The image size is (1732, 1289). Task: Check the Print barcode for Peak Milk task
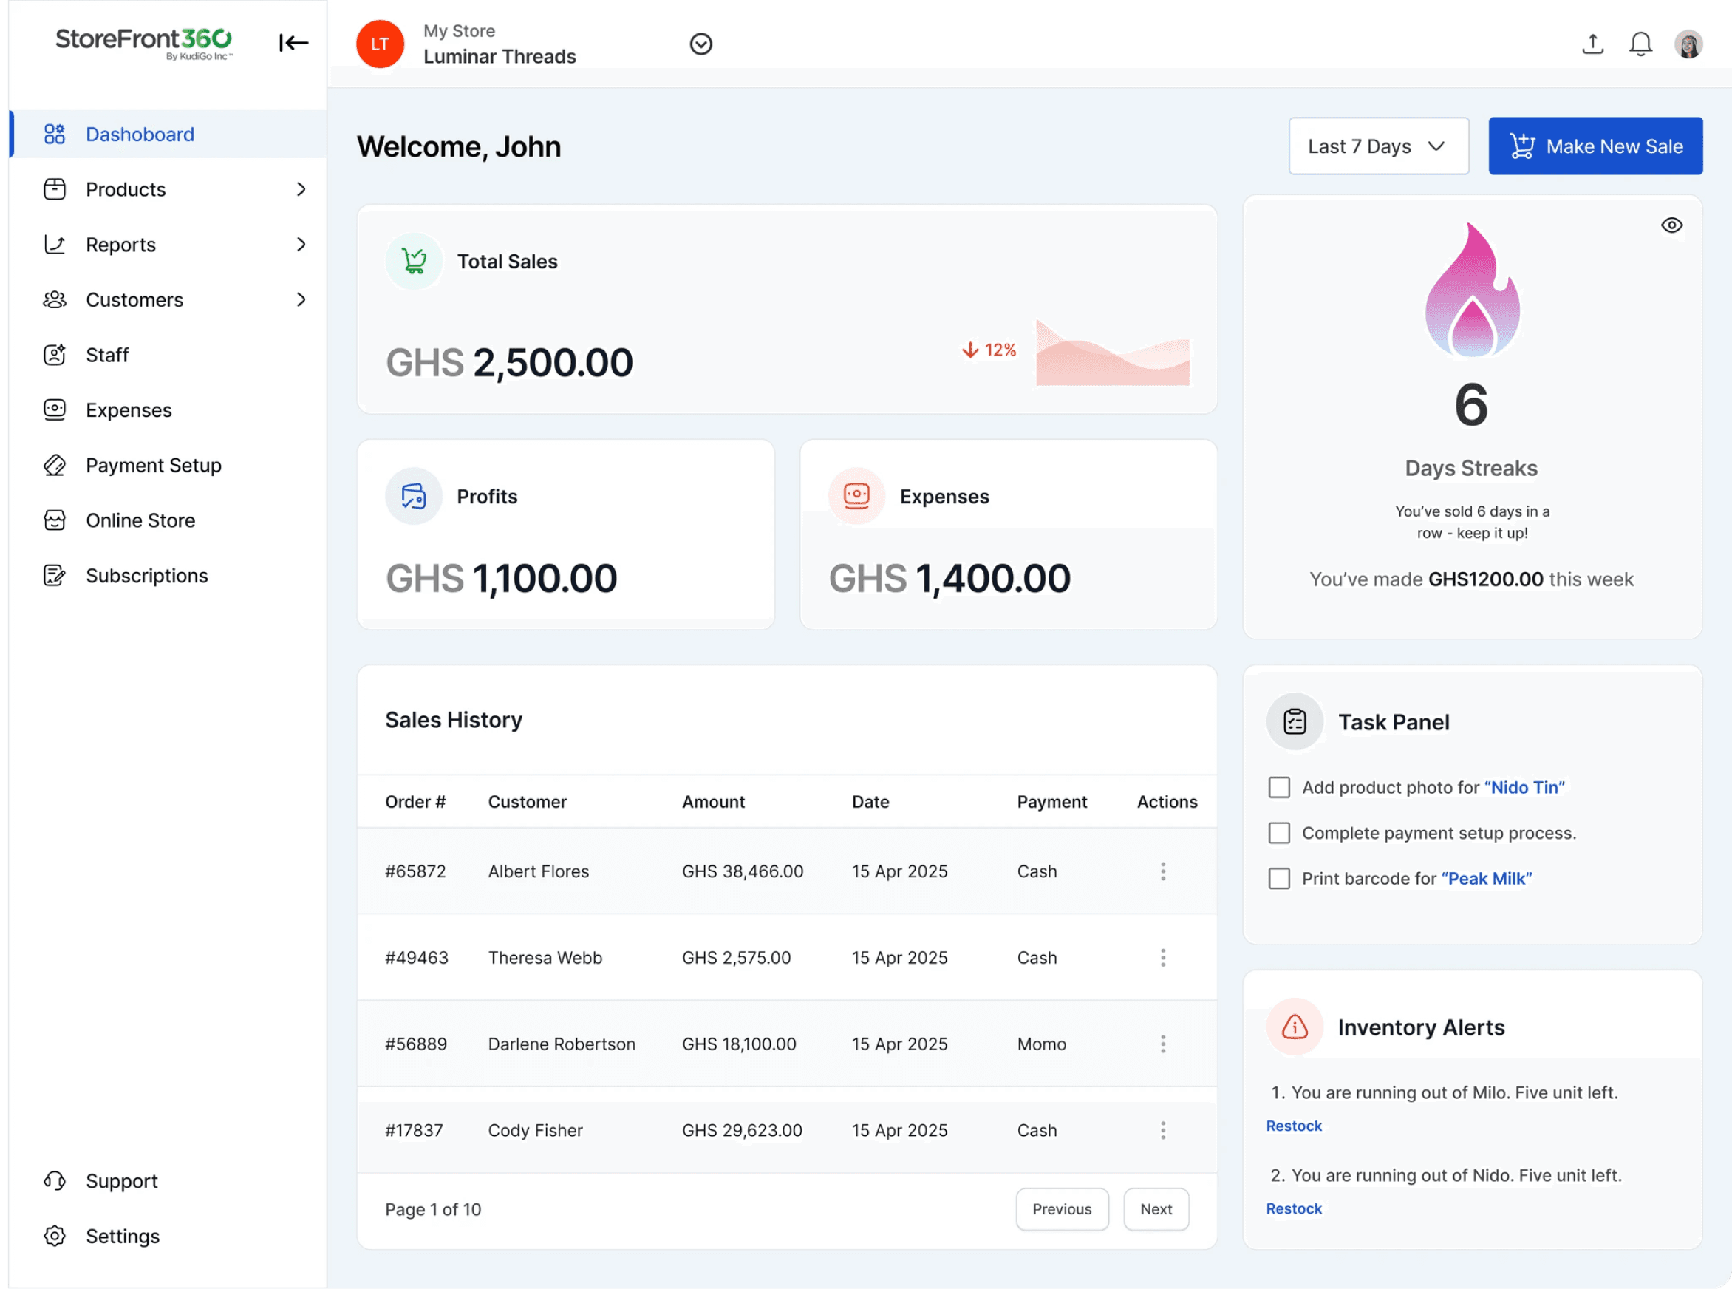coord(1279,879)
